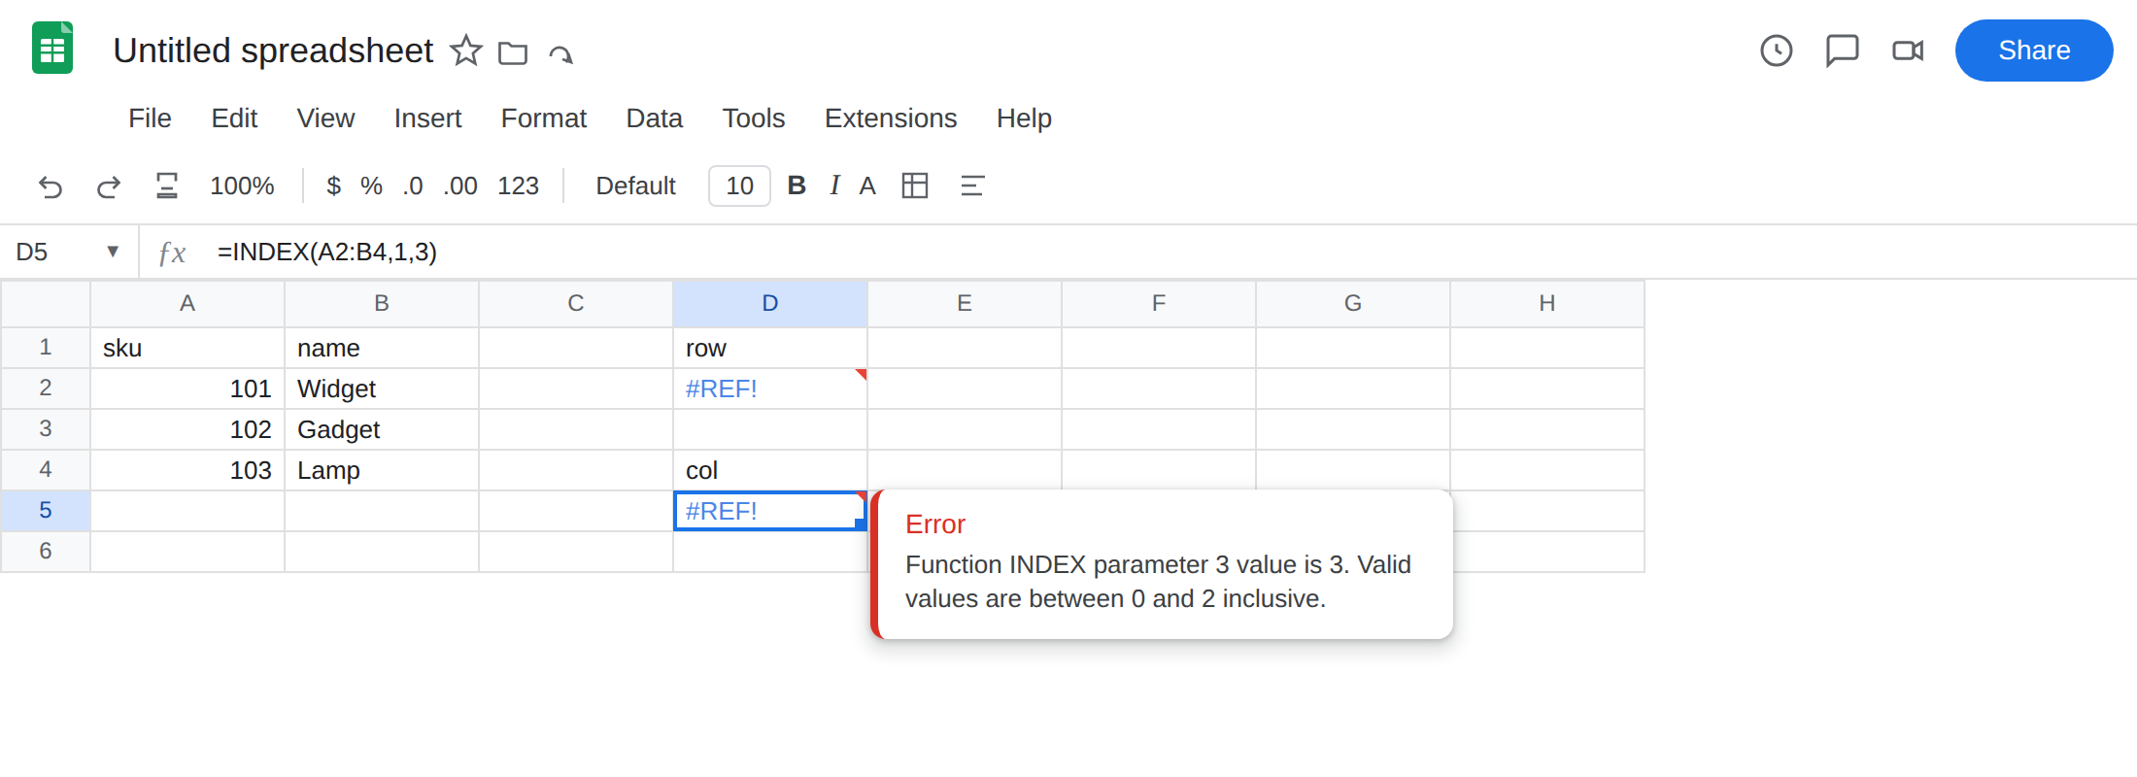Open more number formats 123 button
This screenshot has height=777, width=2137.
(x=518, y=186)
